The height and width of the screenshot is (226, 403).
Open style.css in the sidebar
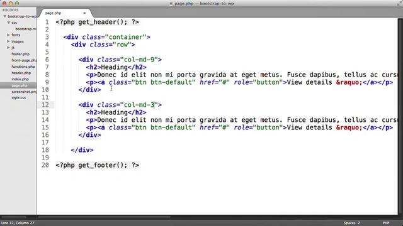[x=18, y=98]
